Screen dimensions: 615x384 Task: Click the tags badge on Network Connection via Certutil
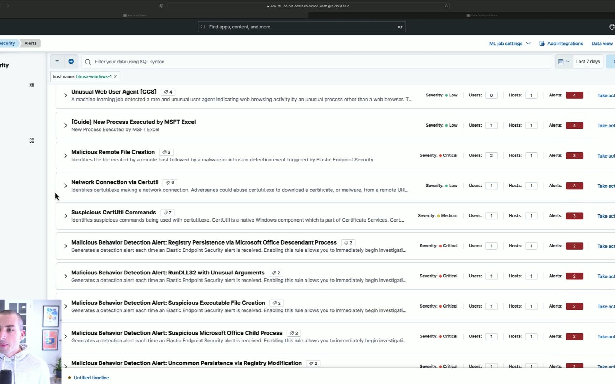(170, 182)
